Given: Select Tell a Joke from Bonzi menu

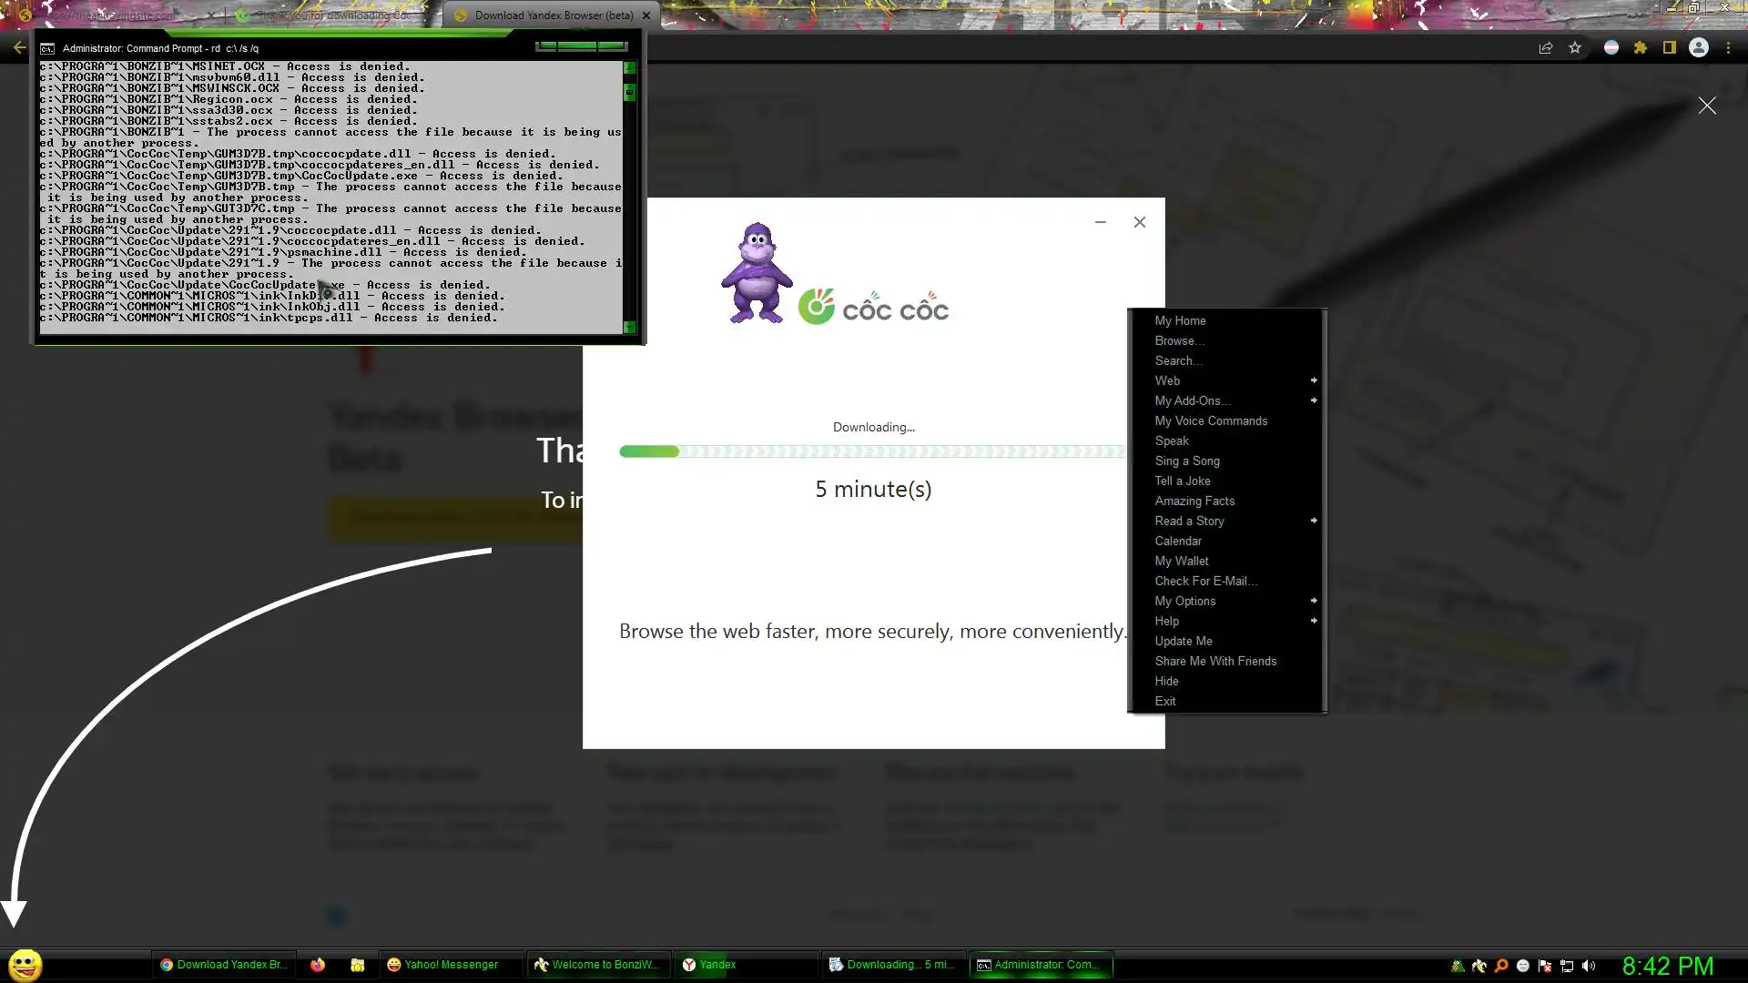Looking at the screenshot, I should coord(1183,481).
